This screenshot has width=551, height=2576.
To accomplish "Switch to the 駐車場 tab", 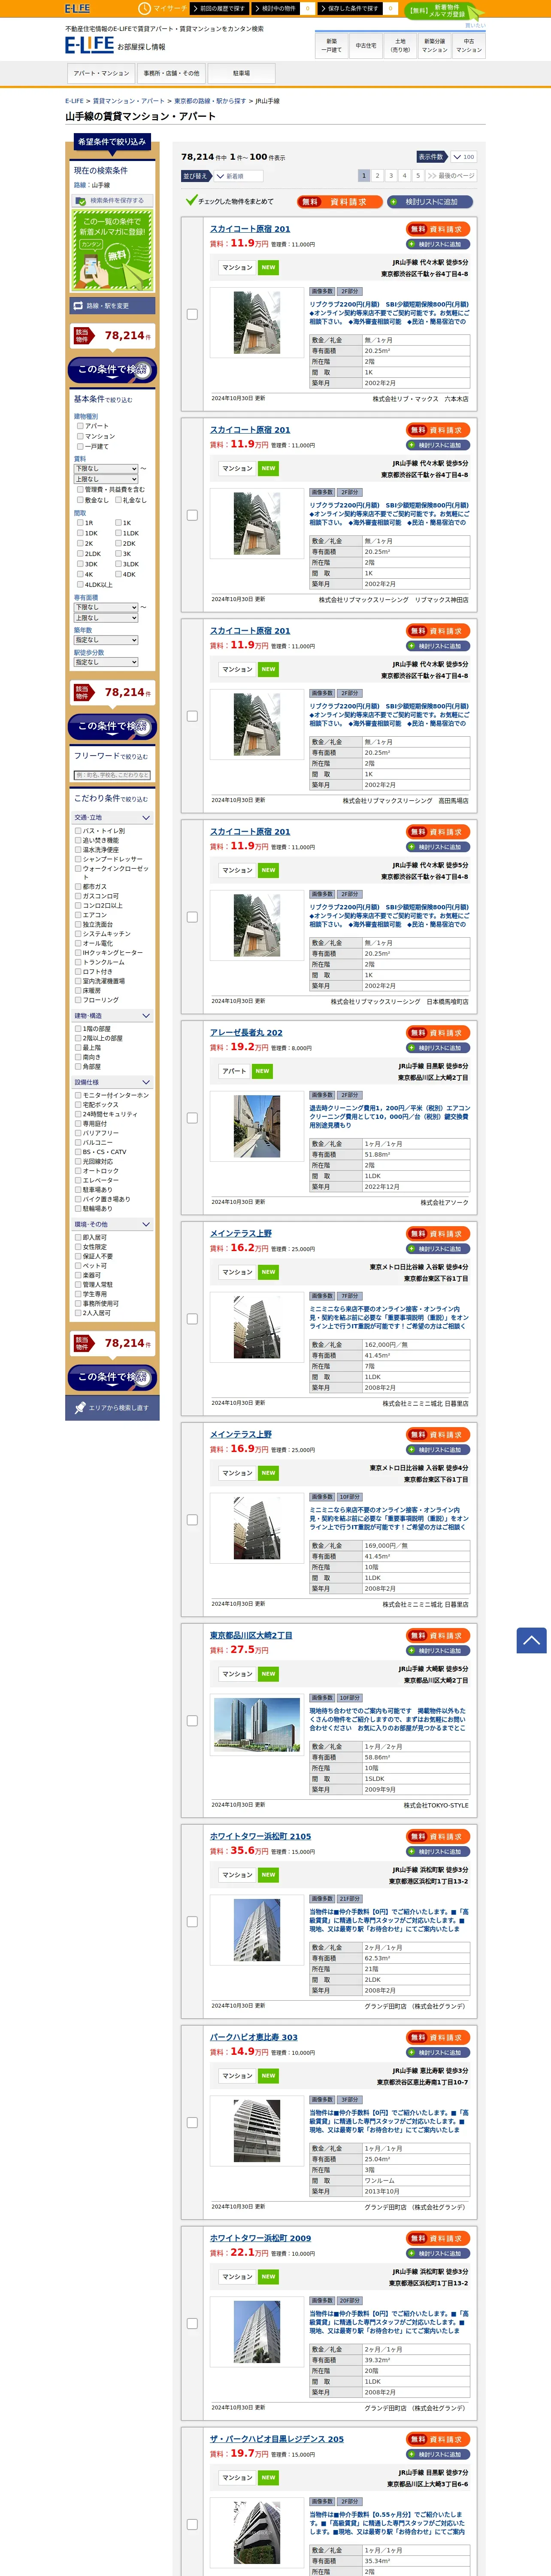I will [241, 73].
